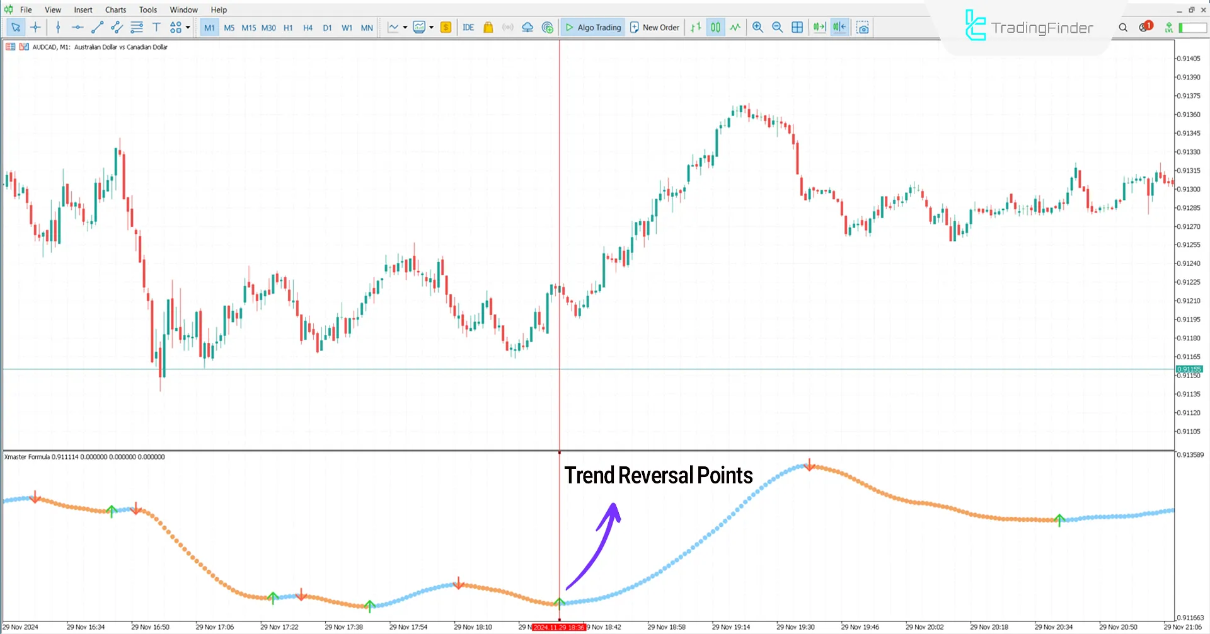Select the highlighted 18:36 timestamp on the time axis
The image size is (1210, 634).
(560, 626)
